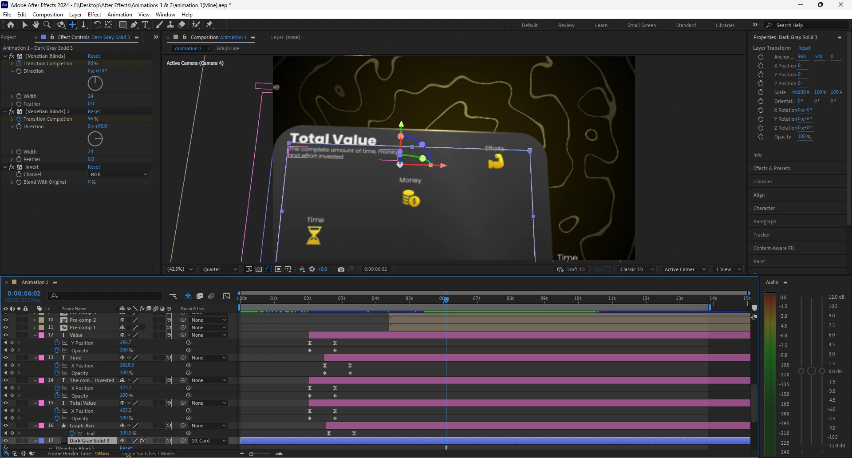The width and height of the screenshot is (852, 458).
Task: Click the timeline zoom slider handle
Action: pyautogui.click(x=251, y=454)
